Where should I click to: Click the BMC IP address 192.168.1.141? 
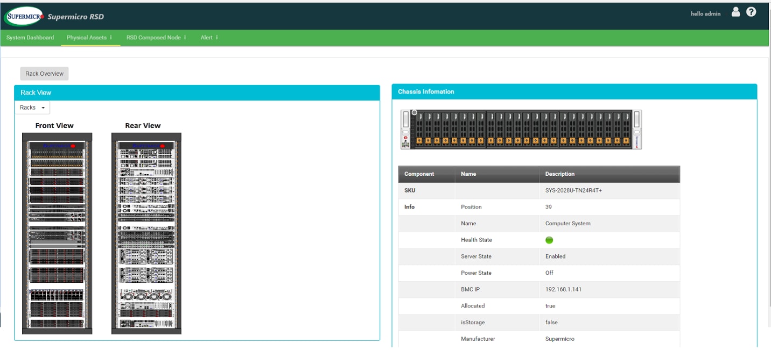tap(563, 290)
